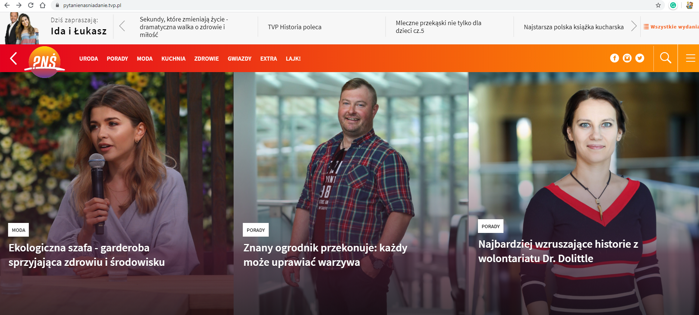Open the search magnifier icon

(665, 58)
